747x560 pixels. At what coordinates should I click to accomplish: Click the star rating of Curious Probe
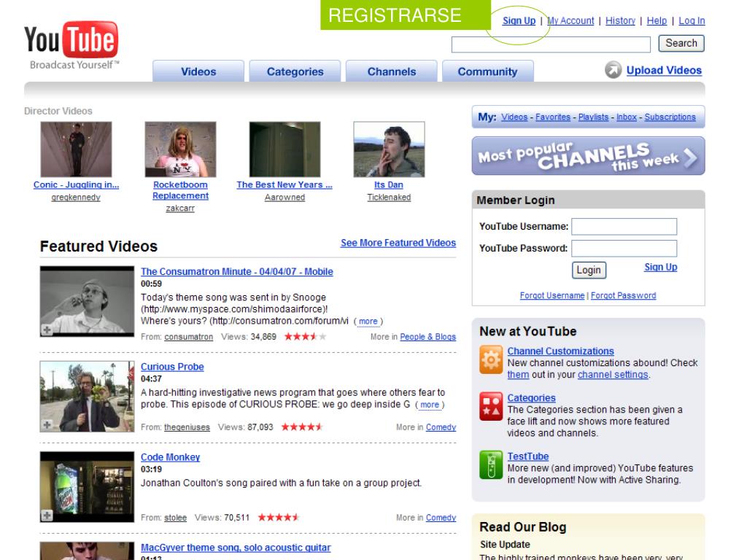click(302, 427)
